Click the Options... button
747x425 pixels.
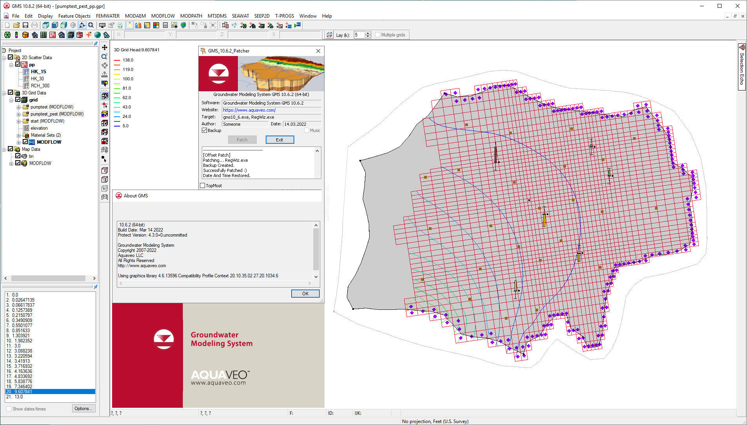pyautogui.click(x=83, y=409)
